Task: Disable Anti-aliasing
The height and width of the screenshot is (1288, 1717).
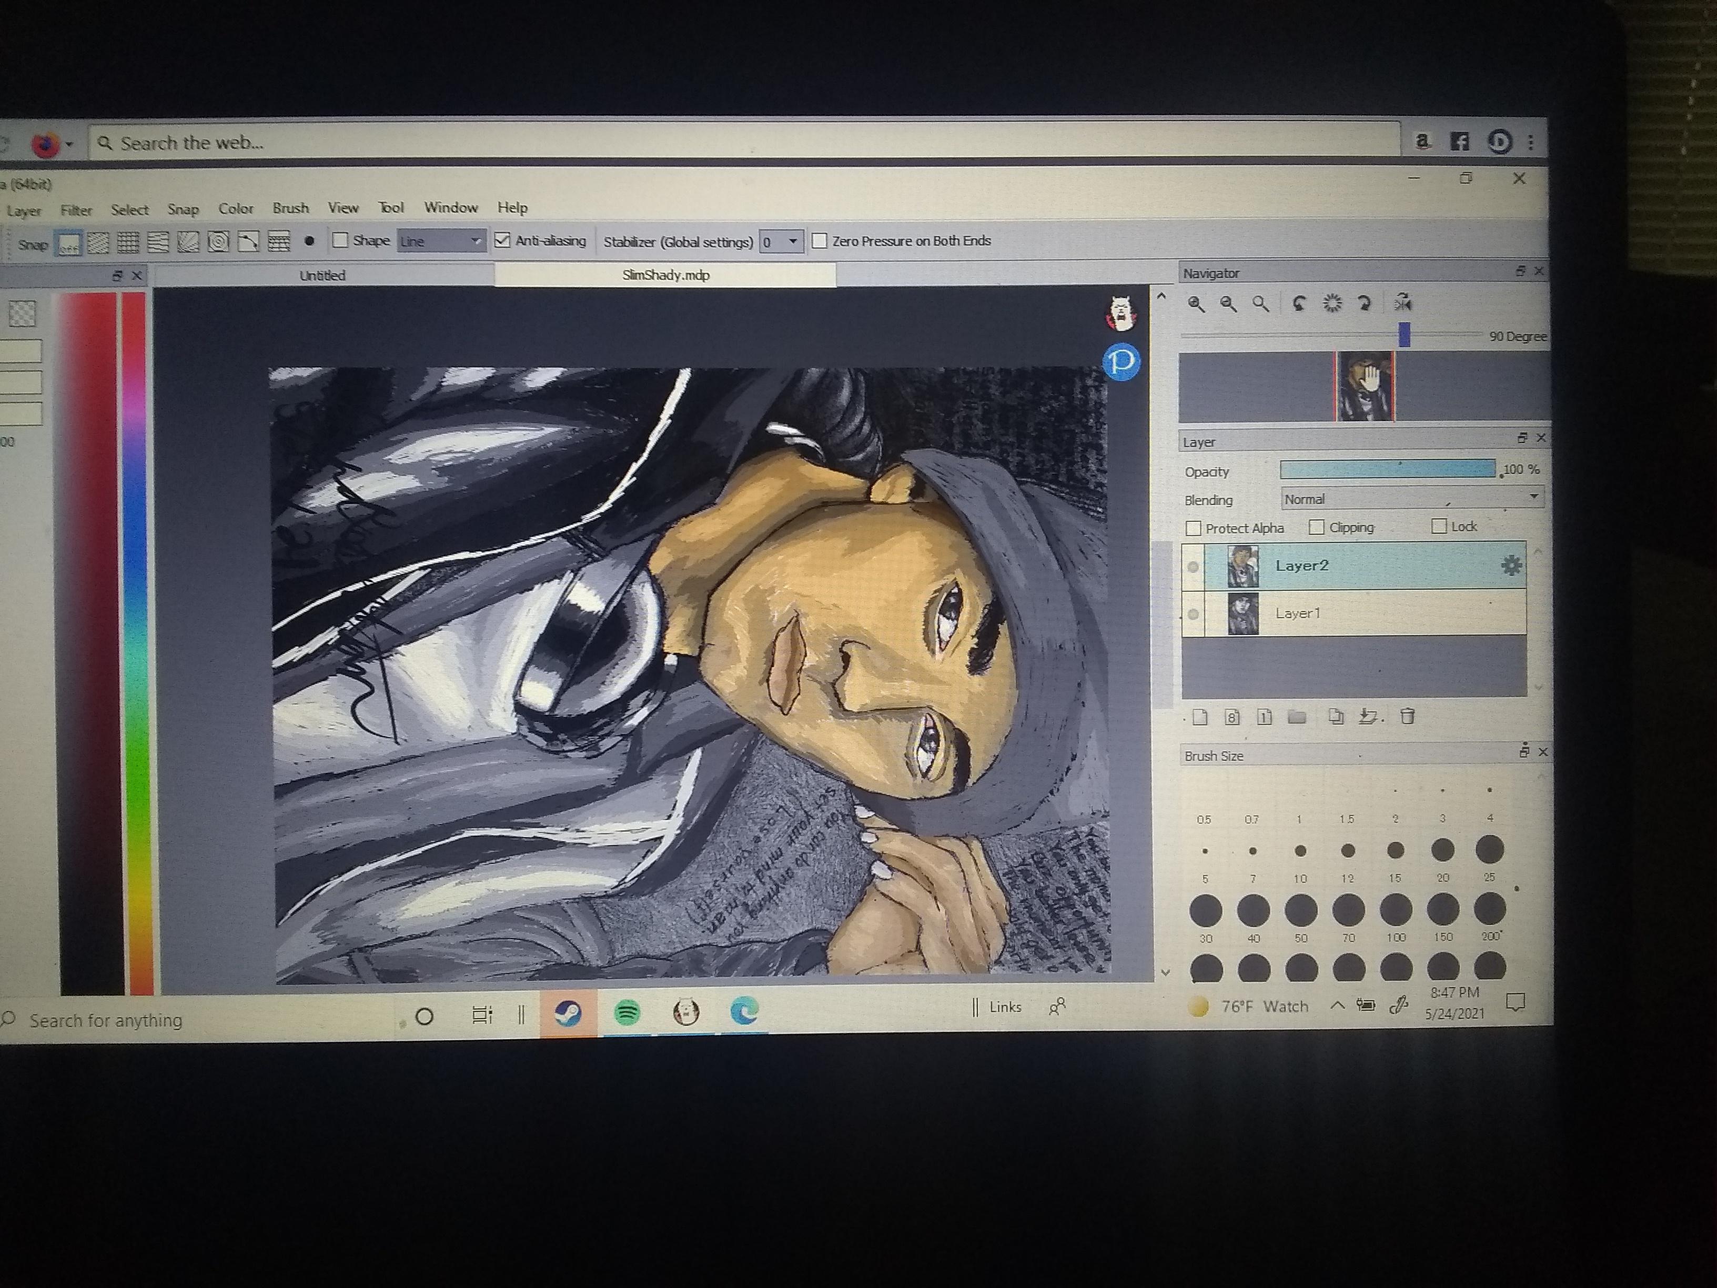Action: coord(501,240)
